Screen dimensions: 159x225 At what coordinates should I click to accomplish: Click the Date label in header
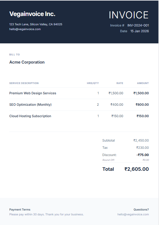pyautogui.click(x=124, y=31)
